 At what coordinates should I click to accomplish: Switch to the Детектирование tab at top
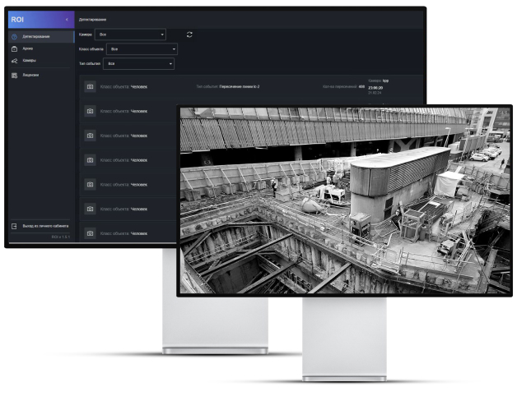pyautogui.click(x=92, y=18)
